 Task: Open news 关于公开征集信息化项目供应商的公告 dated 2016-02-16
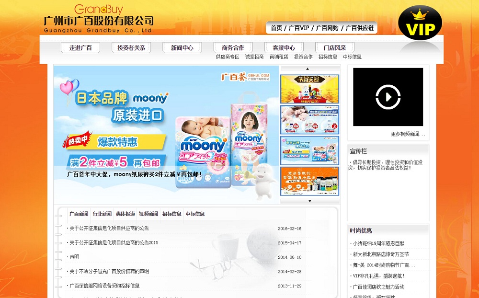click(x=109, y=229)
